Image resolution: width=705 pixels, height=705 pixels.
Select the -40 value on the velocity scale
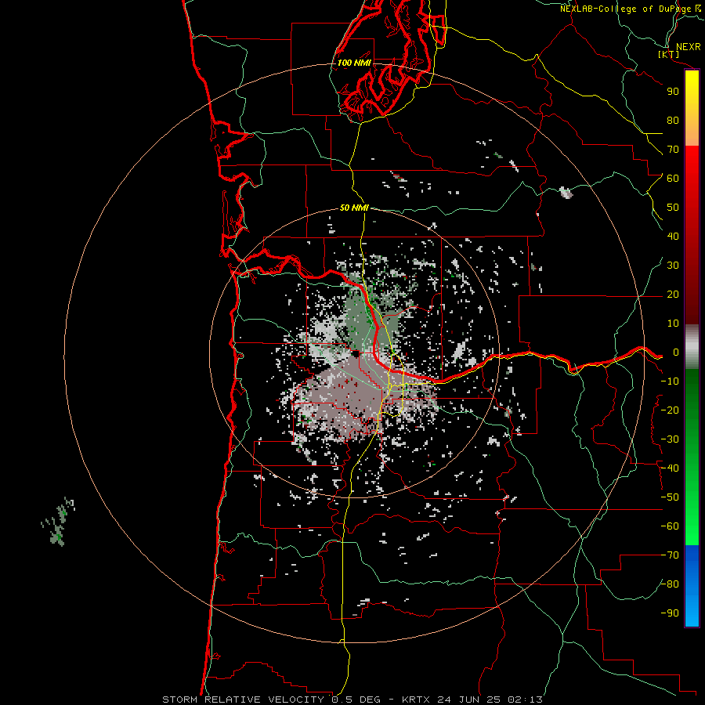click(x=670, y=468)
